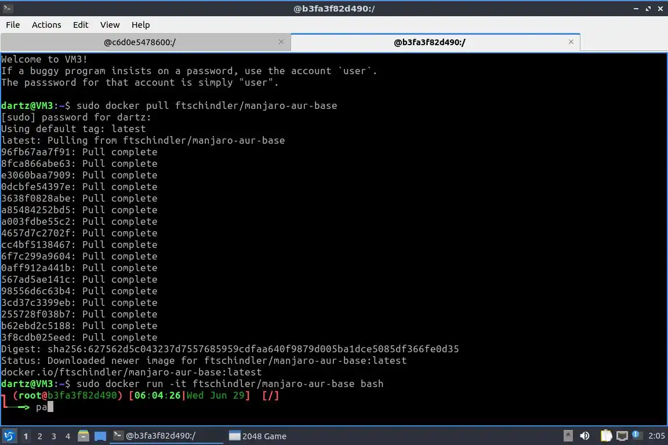Click the 06:04:26 timestamp in the prompt
The image size is (668, 445).
[x=157, y=395]
